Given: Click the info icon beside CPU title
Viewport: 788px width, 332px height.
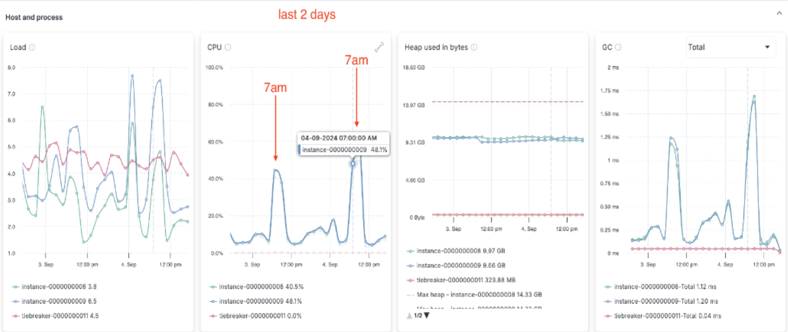Looking at the screenshot, I should [228, 48].
